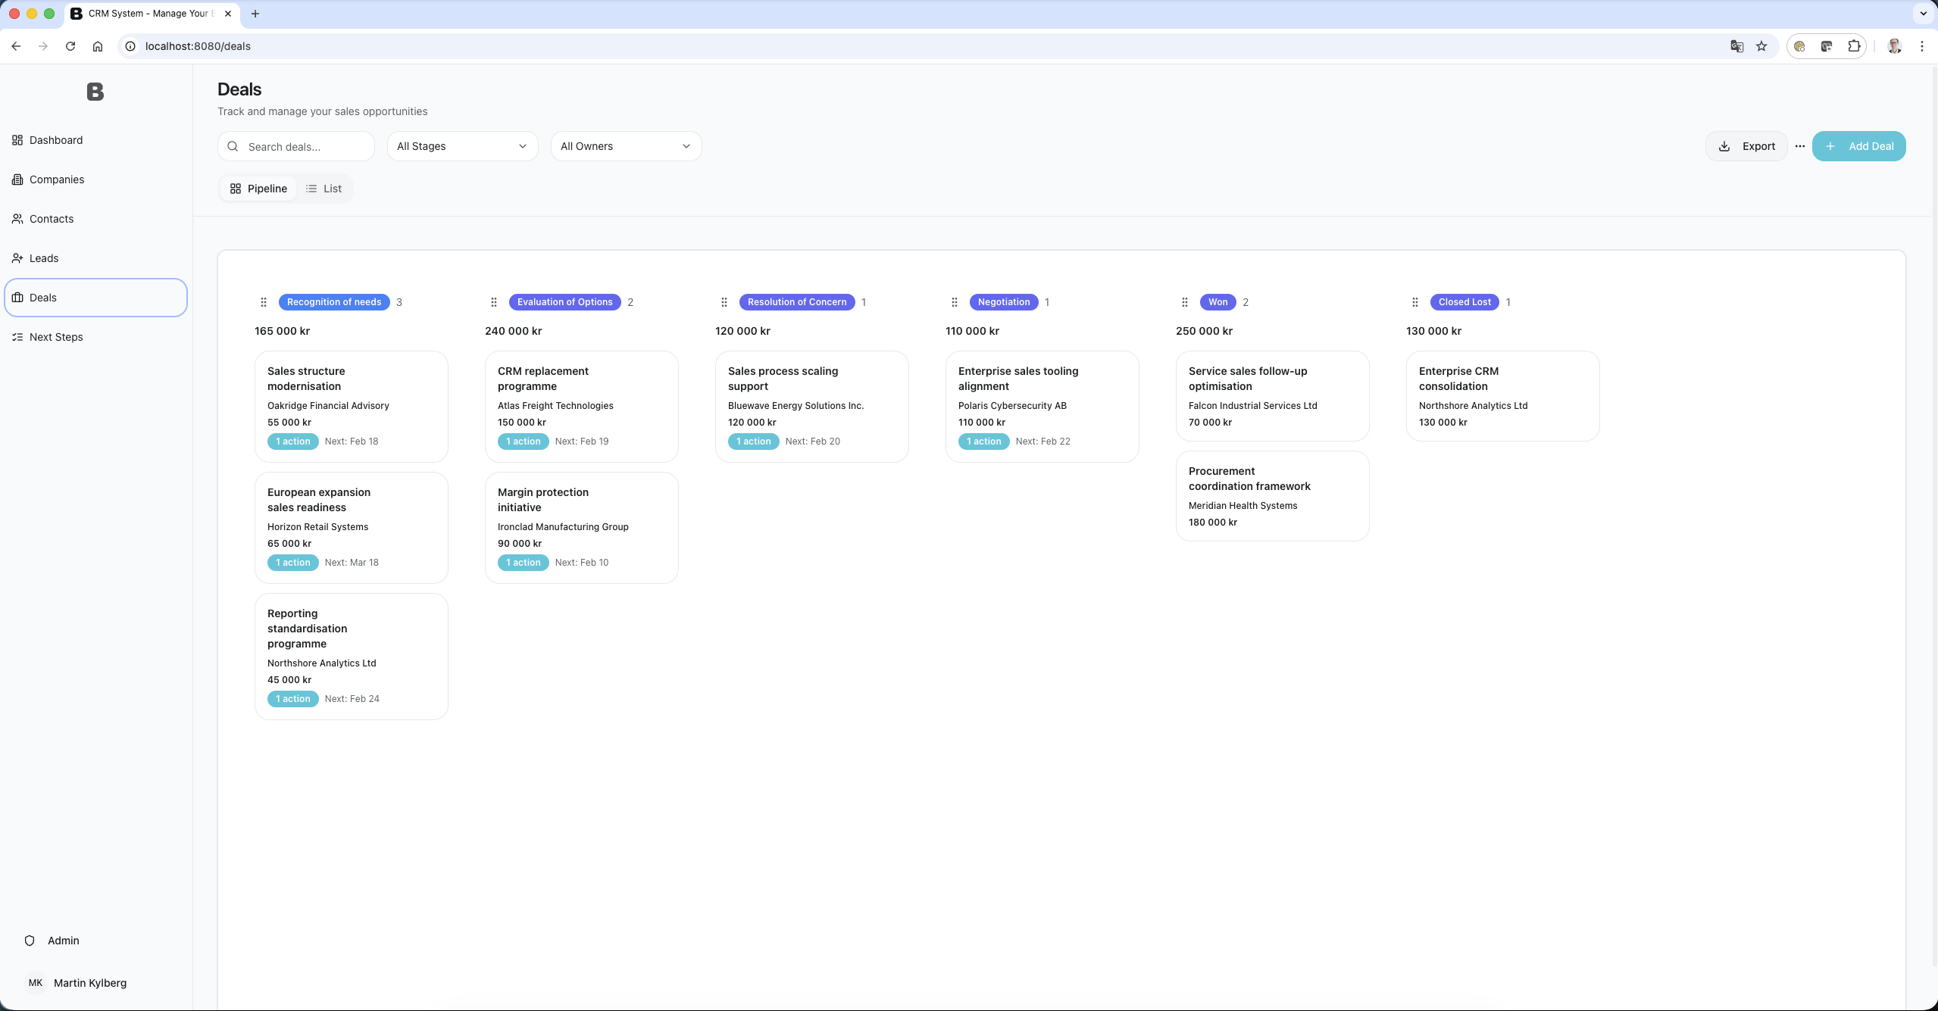Go to Next Steps in sidebar
The width and height of the screenshot is (1938, 1011).
[56, 337]
